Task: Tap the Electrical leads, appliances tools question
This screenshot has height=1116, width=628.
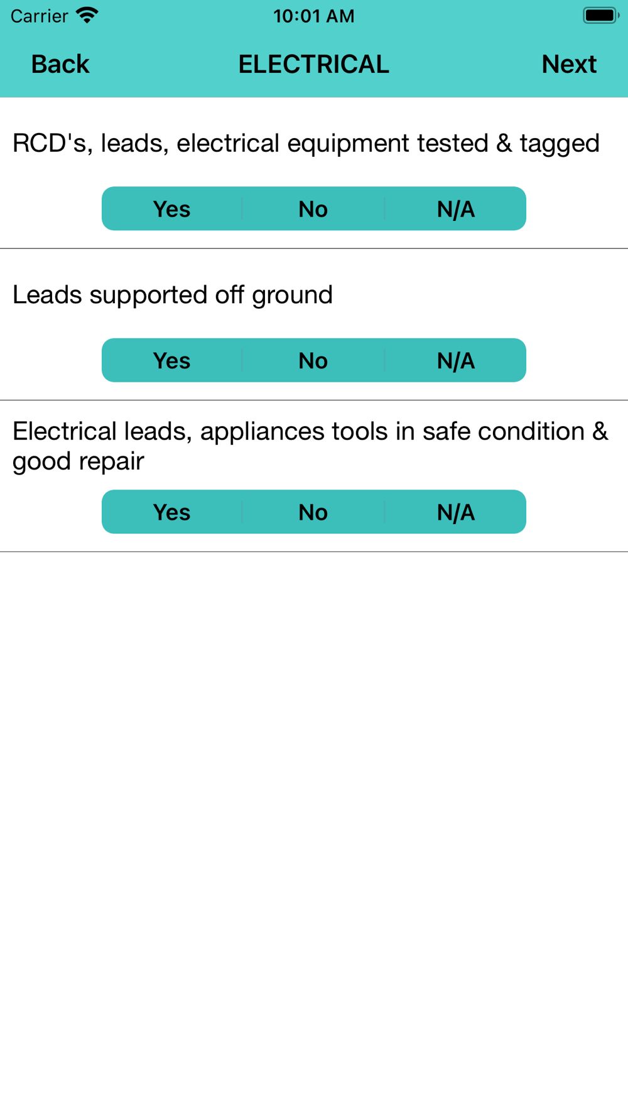Action: (x=310, y=446)
